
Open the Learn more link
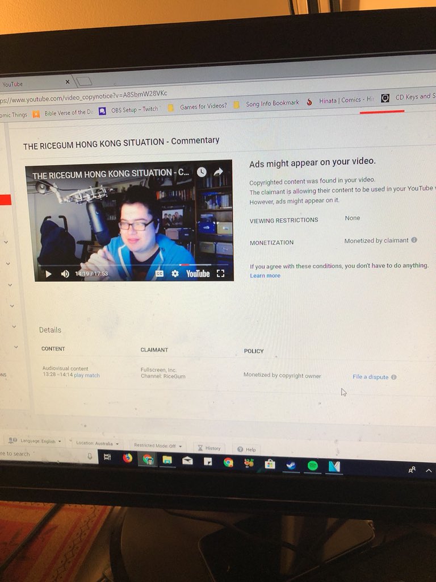265,276
